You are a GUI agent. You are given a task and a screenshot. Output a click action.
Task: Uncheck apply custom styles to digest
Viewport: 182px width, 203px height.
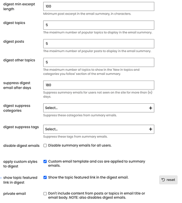tap(45, 162)
